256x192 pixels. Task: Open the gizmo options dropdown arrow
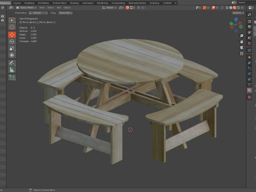coord(208,7)
